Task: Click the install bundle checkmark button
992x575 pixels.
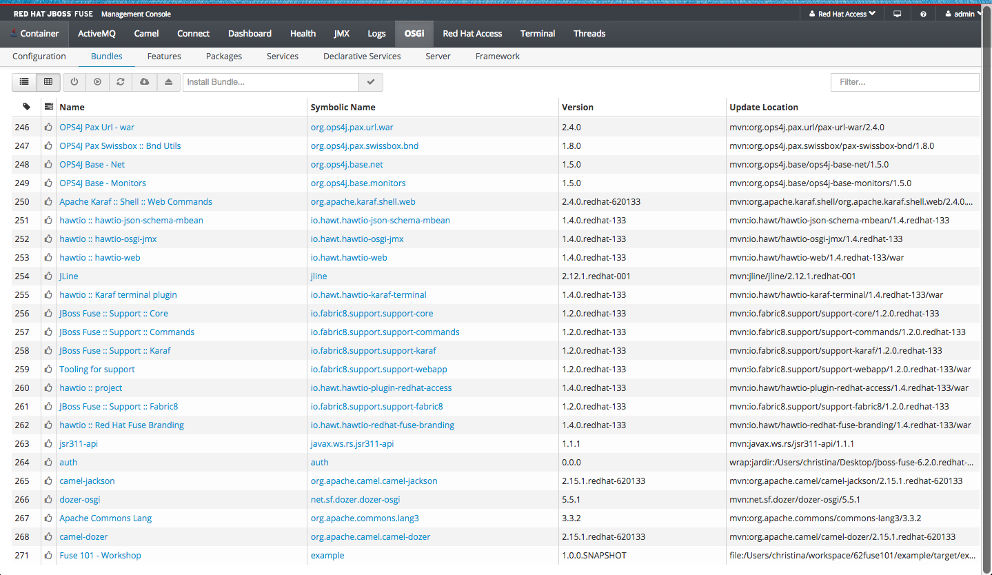Action: point(371,82)
